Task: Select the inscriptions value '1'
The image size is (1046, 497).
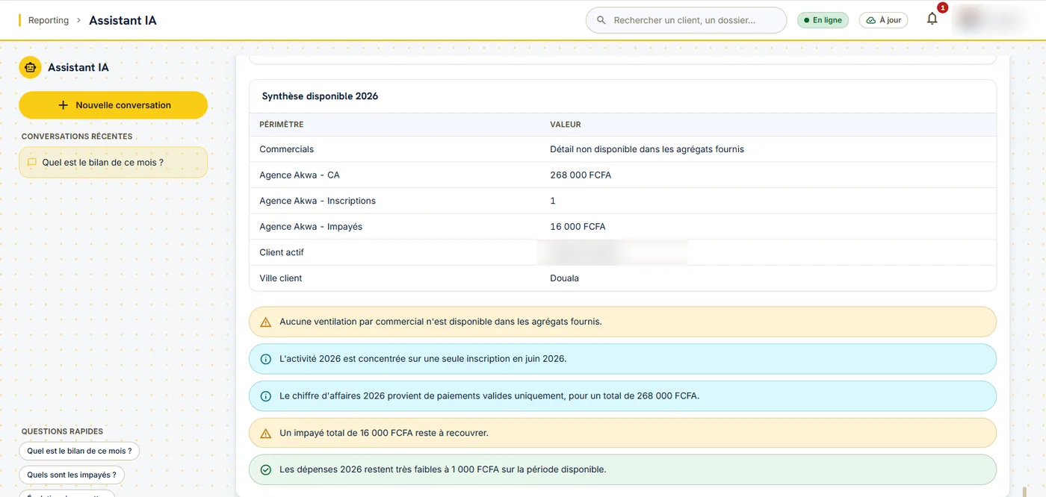Action: point(553,201)
